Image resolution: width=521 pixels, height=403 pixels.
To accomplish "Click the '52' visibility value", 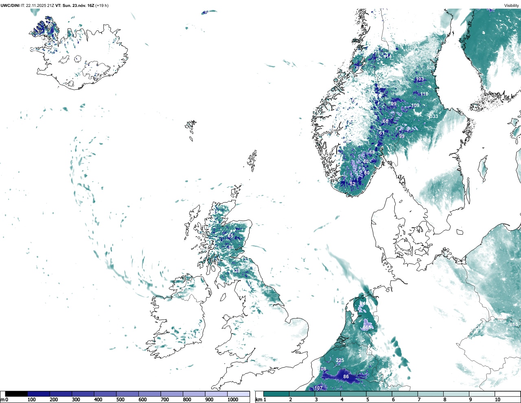I will point(353,184).
